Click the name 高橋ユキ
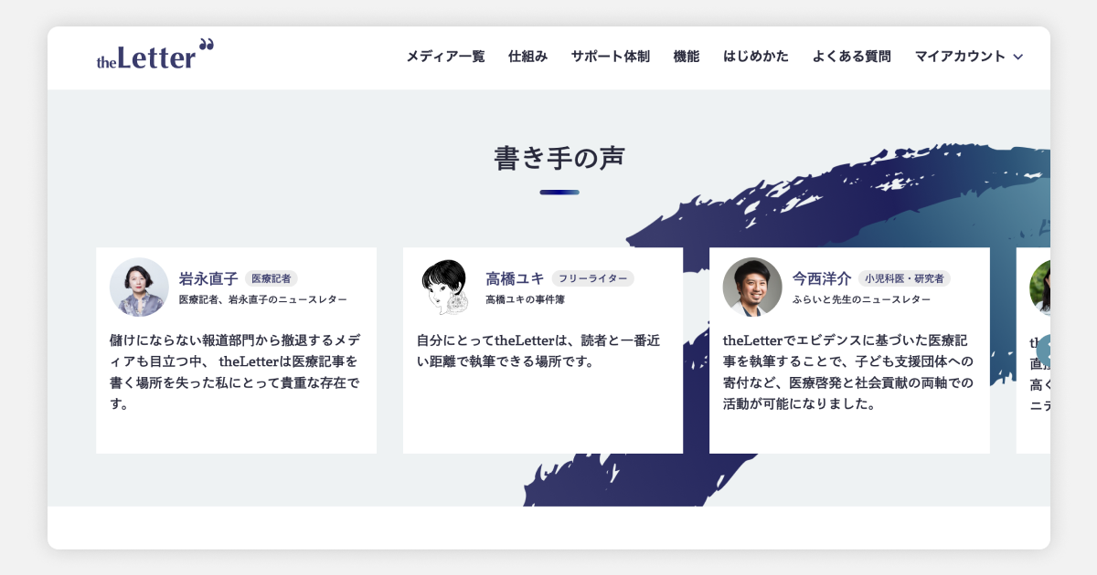The height and width of the screenshot is (575, 1097). coord(515,279)
